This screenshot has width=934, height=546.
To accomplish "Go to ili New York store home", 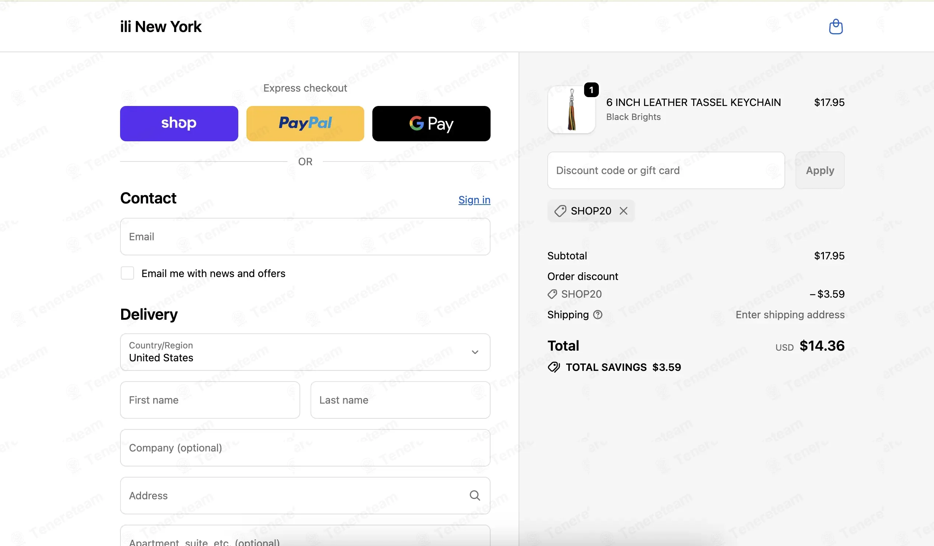I will [161, 26].
